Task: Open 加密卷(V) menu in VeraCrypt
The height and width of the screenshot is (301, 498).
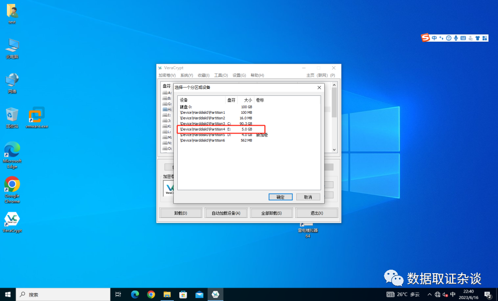Action: (167, 75)
